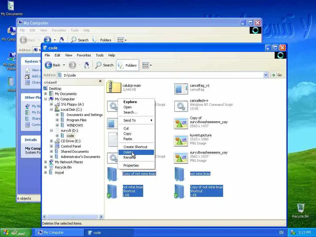Click the Back arrow icon in code window

[x=48, y=65]
